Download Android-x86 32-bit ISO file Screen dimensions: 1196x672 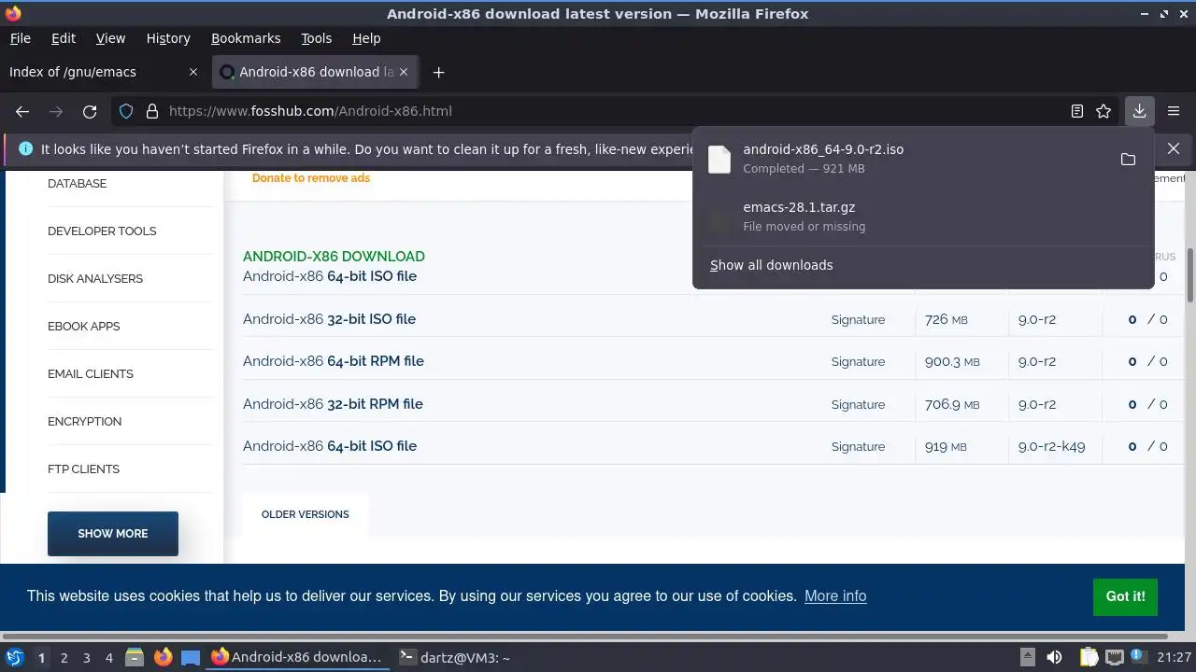[329, 319]
